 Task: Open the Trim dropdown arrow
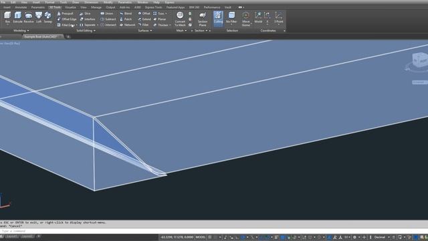[x=166, y=13]
